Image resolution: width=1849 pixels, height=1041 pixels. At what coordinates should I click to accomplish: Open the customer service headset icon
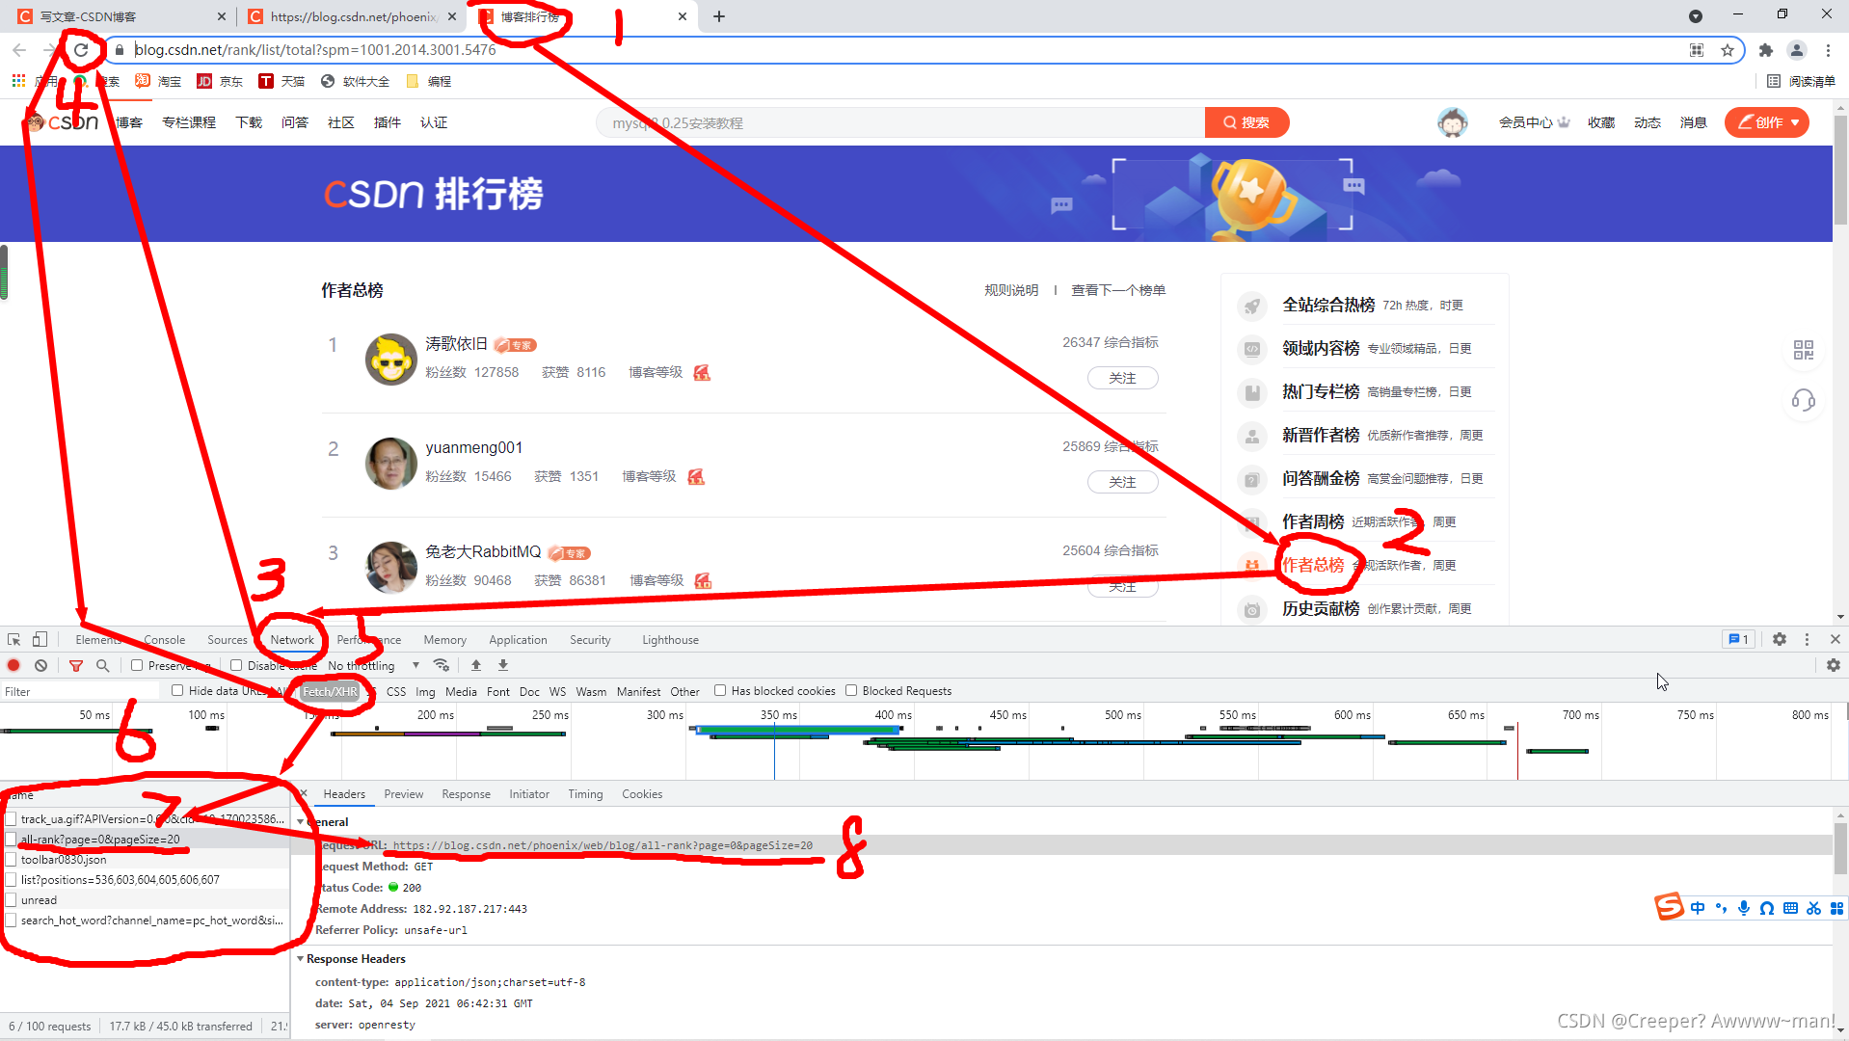click(x=1804, y=400)
